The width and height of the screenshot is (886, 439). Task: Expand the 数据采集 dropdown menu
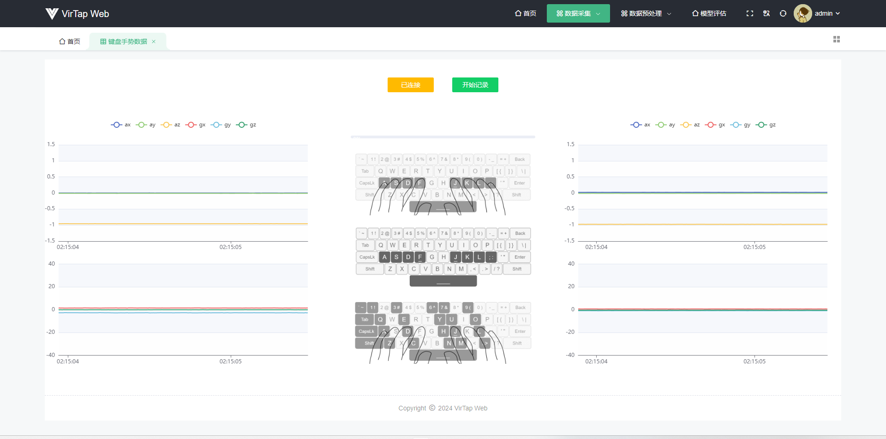578,14
